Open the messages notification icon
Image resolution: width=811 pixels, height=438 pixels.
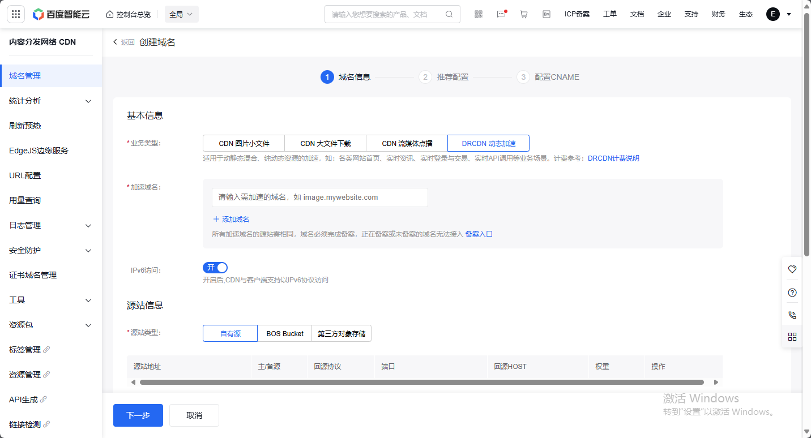501,14
